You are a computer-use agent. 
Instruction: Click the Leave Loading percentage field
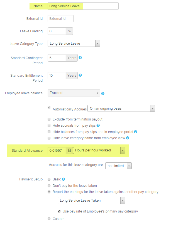point(57,31)
